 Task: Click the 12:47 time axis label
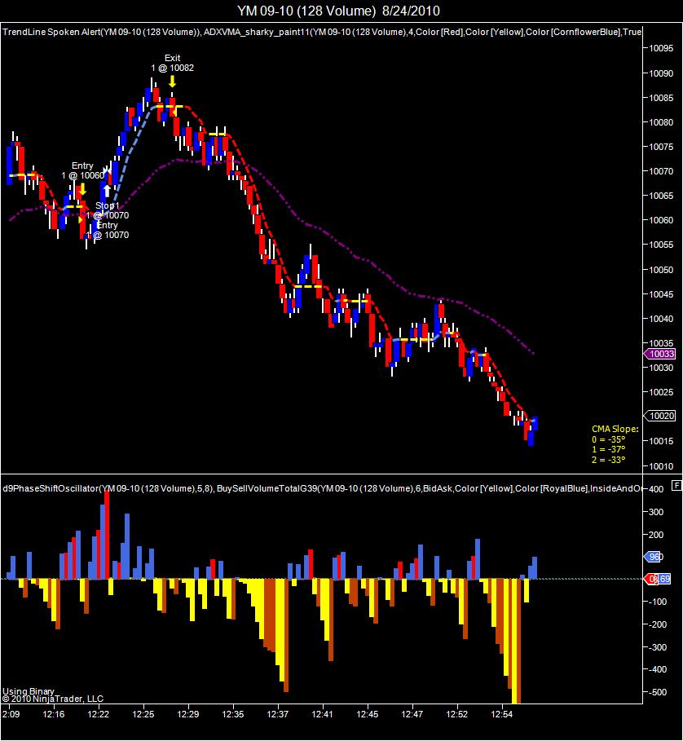click(x=412, y=714)
